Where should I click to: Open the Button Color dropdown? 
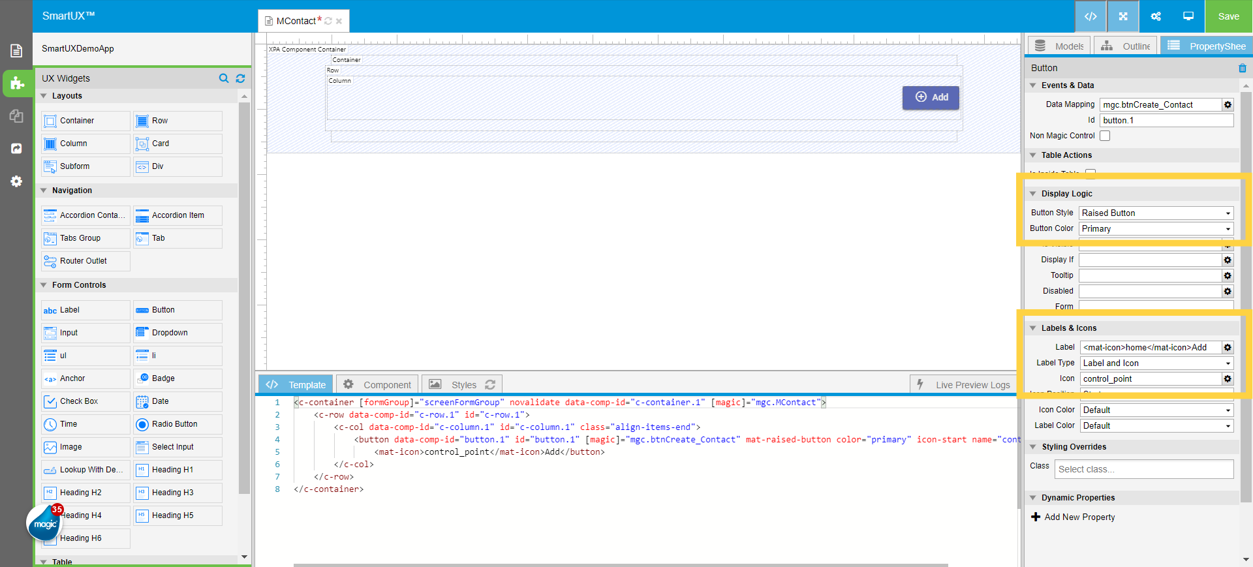point(1156,229)
